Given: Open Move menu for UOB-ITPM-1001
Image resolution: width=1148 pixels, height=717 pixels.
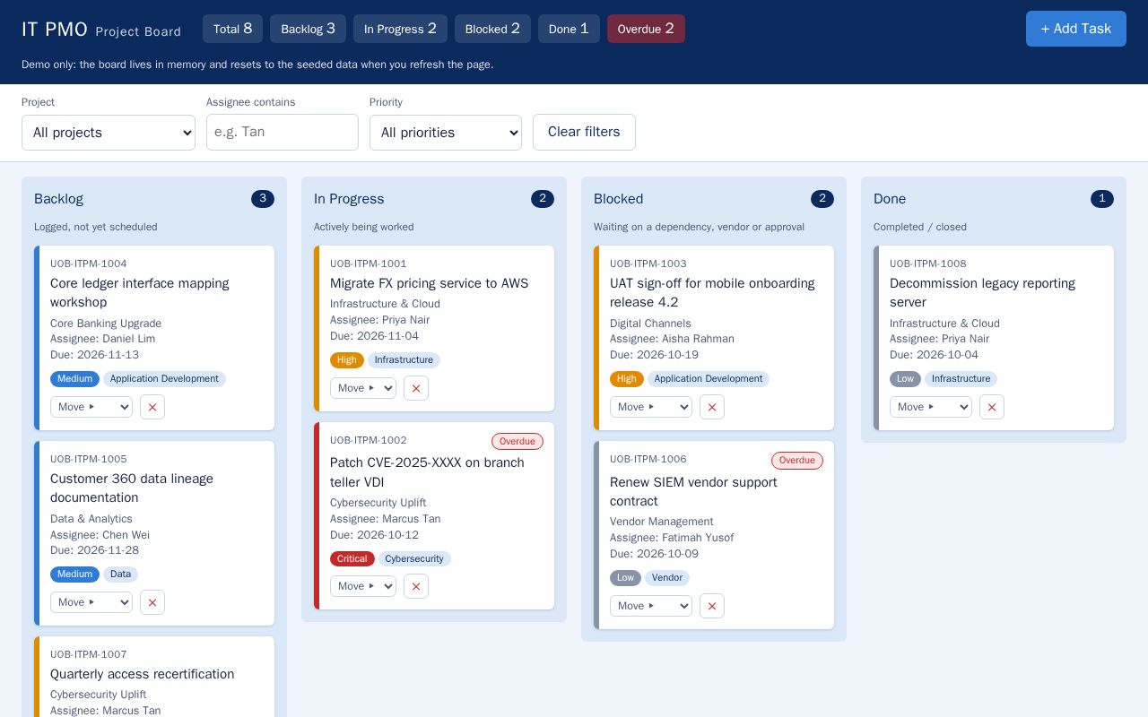Looking at the screenshot, I should [363, 388].
